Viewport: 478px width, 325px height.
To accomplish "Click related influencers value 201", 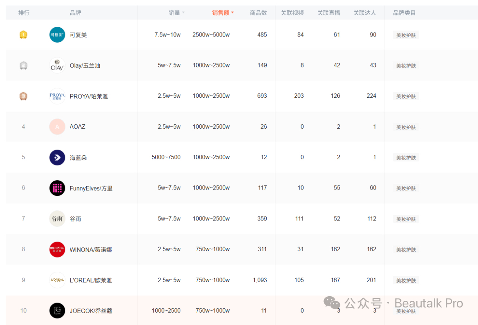I will coord(372,280).
